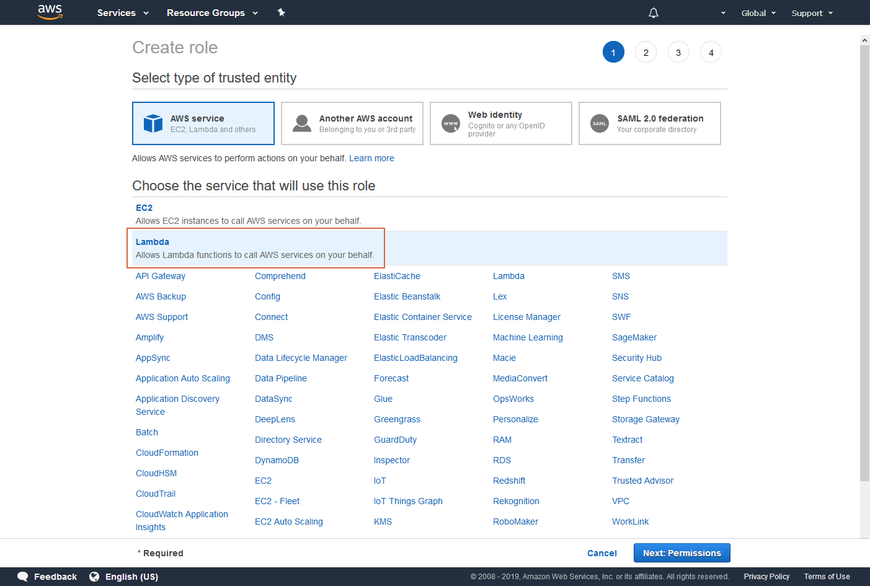Screen dimensions: 870x586
Task: Select Data Lifecycle Manager service
Action: pyautogui.click(x=301, y=358)
